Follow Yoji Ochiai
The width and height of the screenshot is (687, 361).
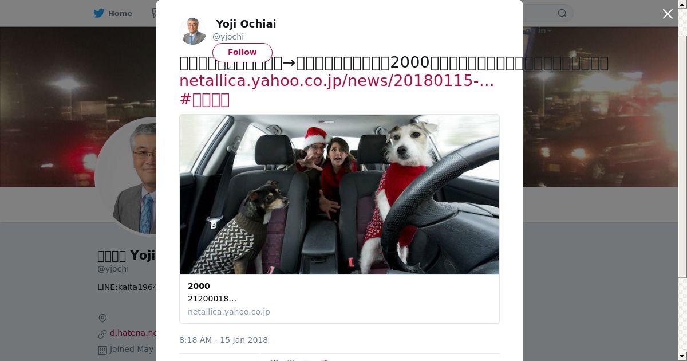tap(242, 52)
